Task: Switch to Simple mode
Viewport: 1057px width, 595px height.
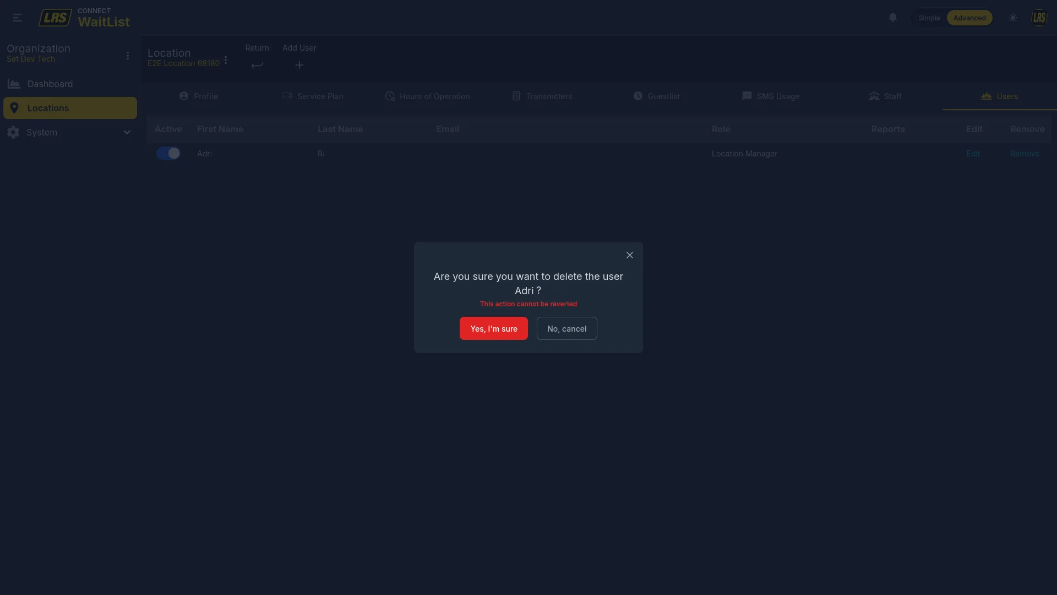Action: (x=929, y=18)
